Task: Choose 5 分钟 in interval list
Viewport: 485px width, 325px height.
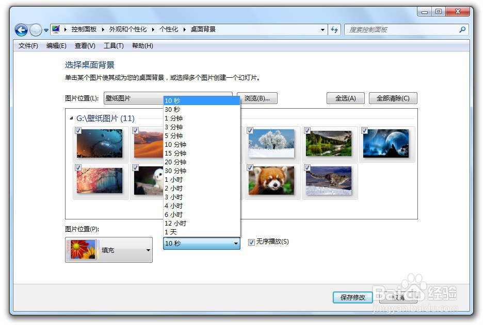Action: point(202,135)
